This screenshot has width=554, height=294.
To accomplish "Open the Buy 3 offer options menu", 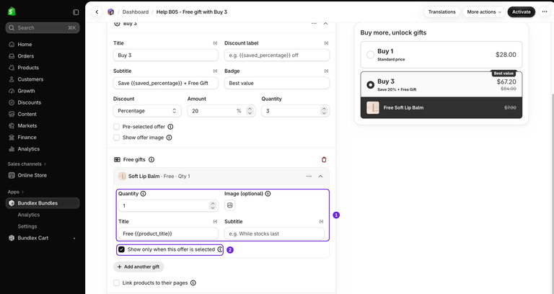I will pyautogui.click(x=314, y=23).
